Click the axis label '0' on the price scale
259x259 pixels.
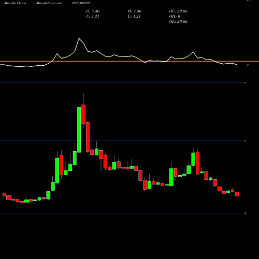[246, 213]
